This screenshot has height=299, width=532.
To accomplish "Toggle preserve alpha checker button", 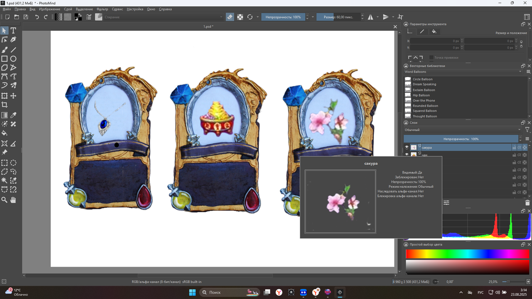I will coord(240,17).
